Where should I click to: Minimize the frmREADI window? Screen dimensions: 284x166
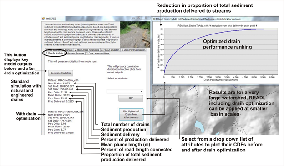pos(133,18)
